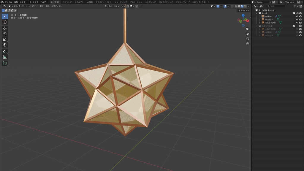Click green mesh data icon on ★2ガラス
The height and width of the screenshot is (171, 304).
coord(278,20)
